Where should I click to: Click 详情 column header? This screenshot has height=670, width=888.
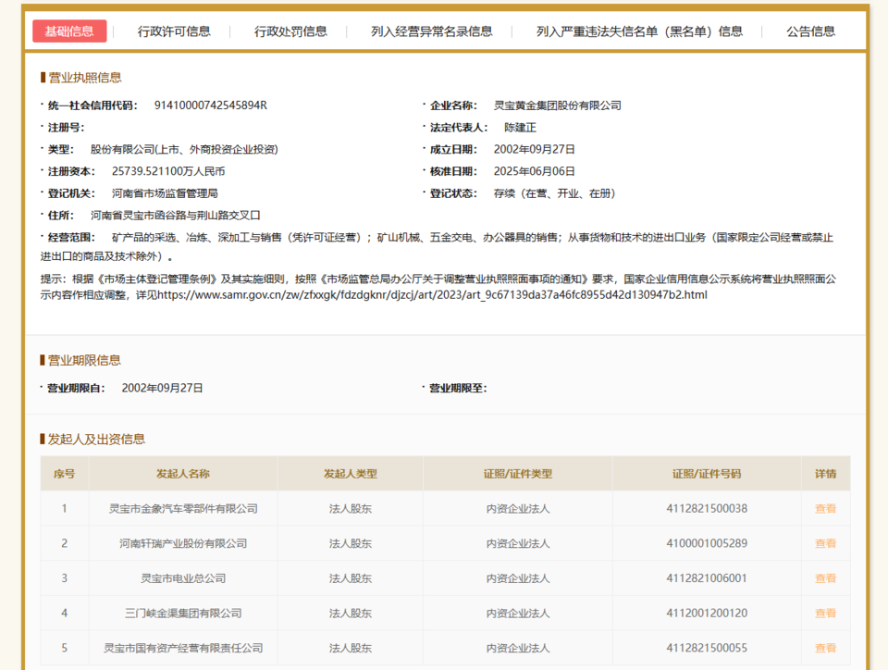point(826,474)
